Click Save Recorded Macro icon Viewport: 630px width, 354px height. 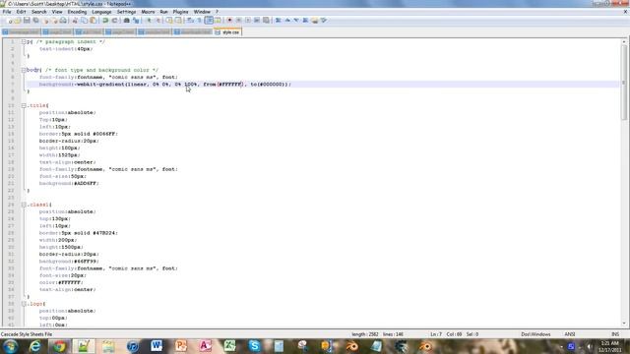click(x=266, y=20)
